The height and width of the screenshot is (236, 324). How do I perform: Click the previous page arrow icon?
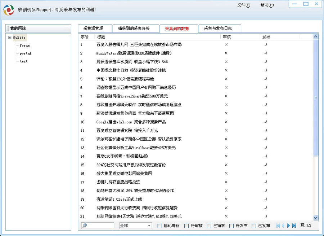pyautogui.click(x=283, y=226)
